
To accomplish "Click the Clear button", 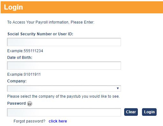I will (x=131, y=112).
